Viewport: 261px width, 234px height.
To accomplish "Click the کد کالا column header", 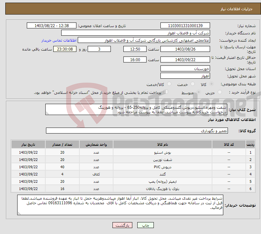I will [x=229, y=144].
